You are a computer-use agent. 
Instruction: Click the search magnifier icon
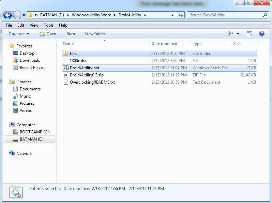click(x=265, y=15)
